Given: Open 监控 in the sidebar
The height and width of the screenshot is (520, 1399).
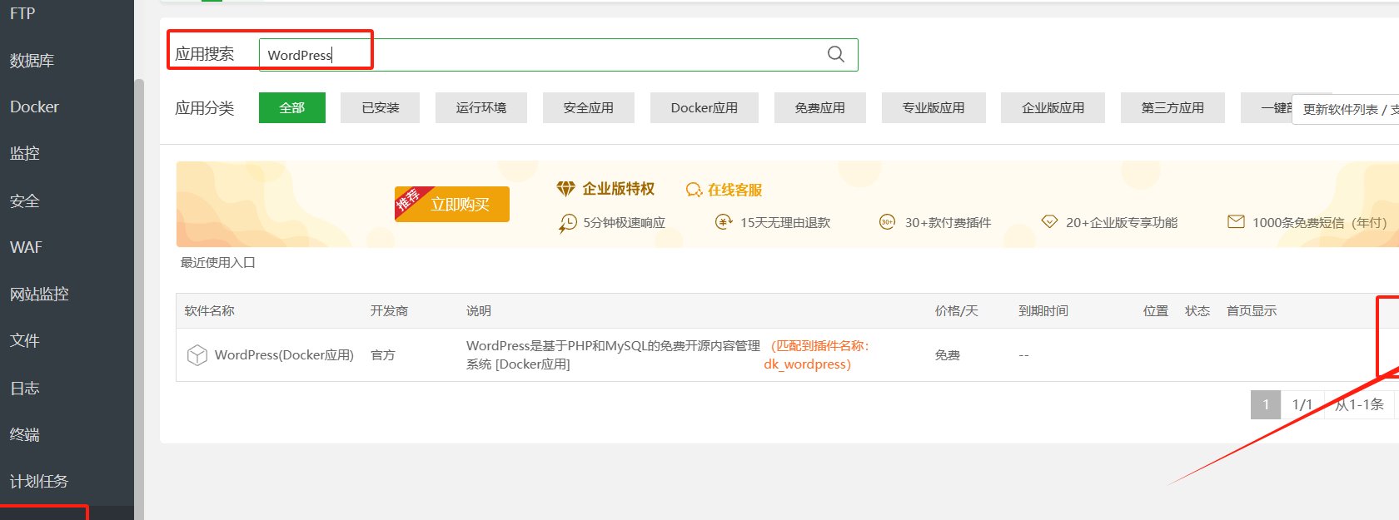Looking at the screenshot, I should [x=24, y=153].
